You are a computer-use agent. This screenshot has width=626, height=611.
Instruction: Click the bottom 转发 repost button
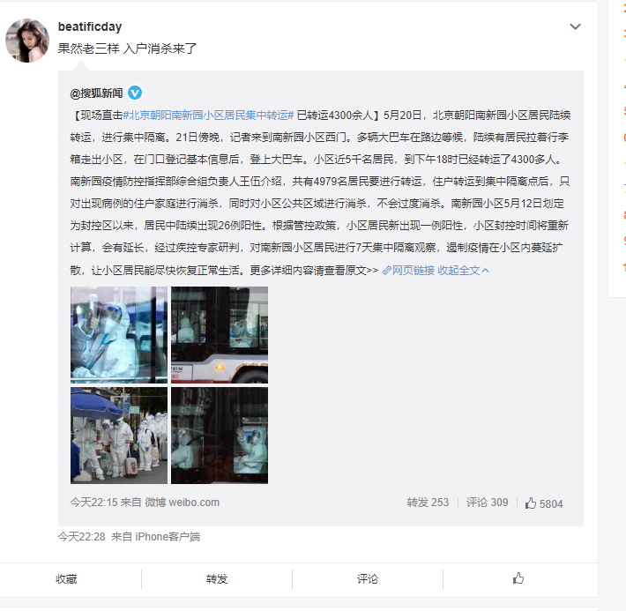217,578
